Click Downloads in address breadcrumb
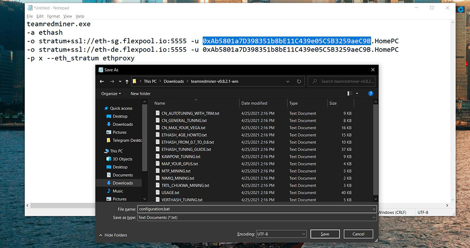This screenshot has width=470, height=248. 173,81
